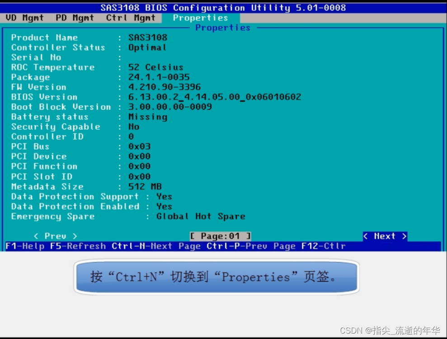Click the Ctrl-P-Prev Page footer hint
The image size is (447, 339).
tap(251, 246)
